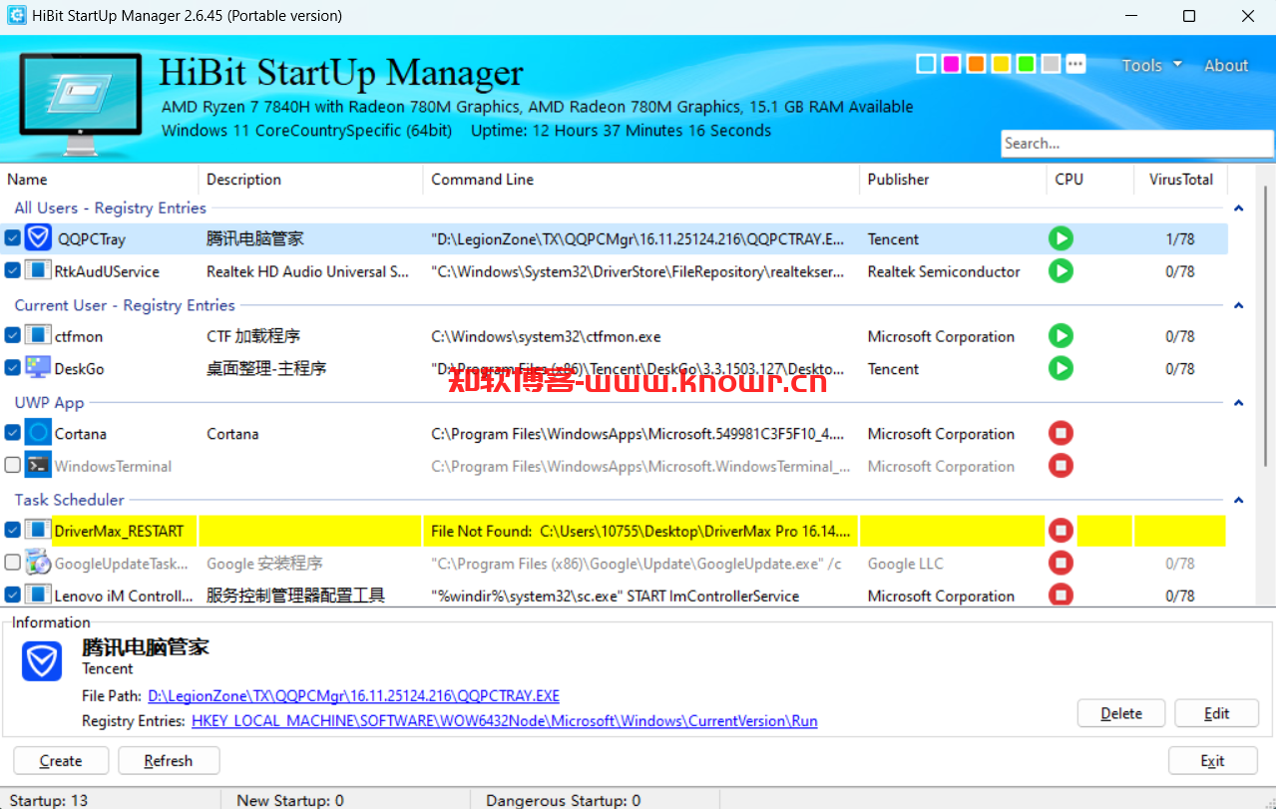Click green running icon for RtkAudUService
The height and width of the screenshot is (809, 1276).
[1061, 271]
